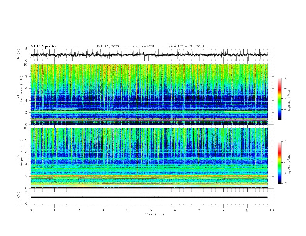306x236 pixels.
Task: Click the "6" kHz tick on ch.2 frequency axis
Action: pyautogui.click(x=27, y=152)
